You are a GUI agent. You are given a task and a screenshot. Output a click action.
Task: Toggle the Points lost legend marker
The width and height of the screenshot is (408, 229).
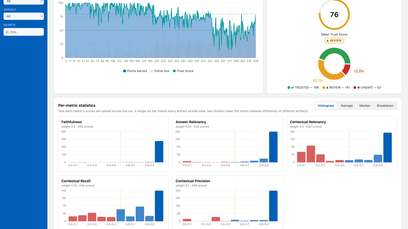(152, 71)
